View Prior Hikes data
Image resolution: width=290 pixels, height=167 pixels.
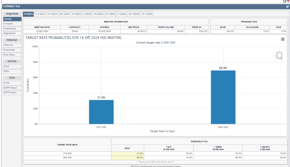[12, 55]
